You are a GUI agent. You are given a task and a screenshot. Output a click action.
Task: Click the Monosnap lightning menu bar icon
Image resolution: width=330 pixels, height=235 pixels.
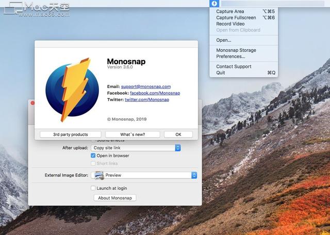(x=214, y=4)
